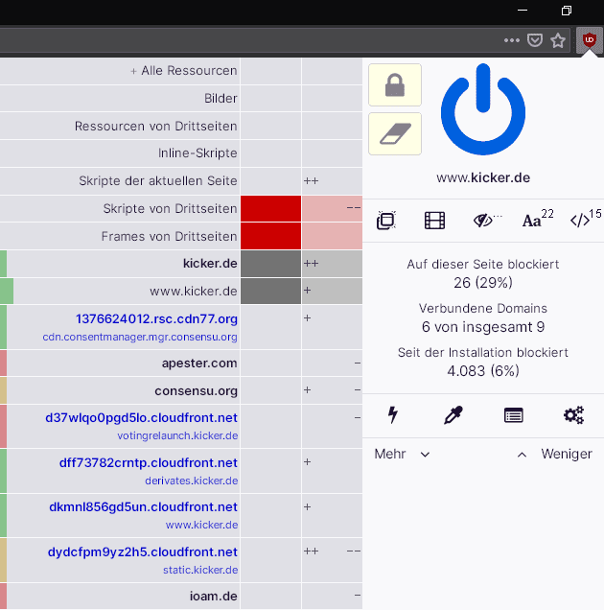The image size is (604, 610).
Task: Click the Verbundene Domains label
Action: (x=483, y=309)
